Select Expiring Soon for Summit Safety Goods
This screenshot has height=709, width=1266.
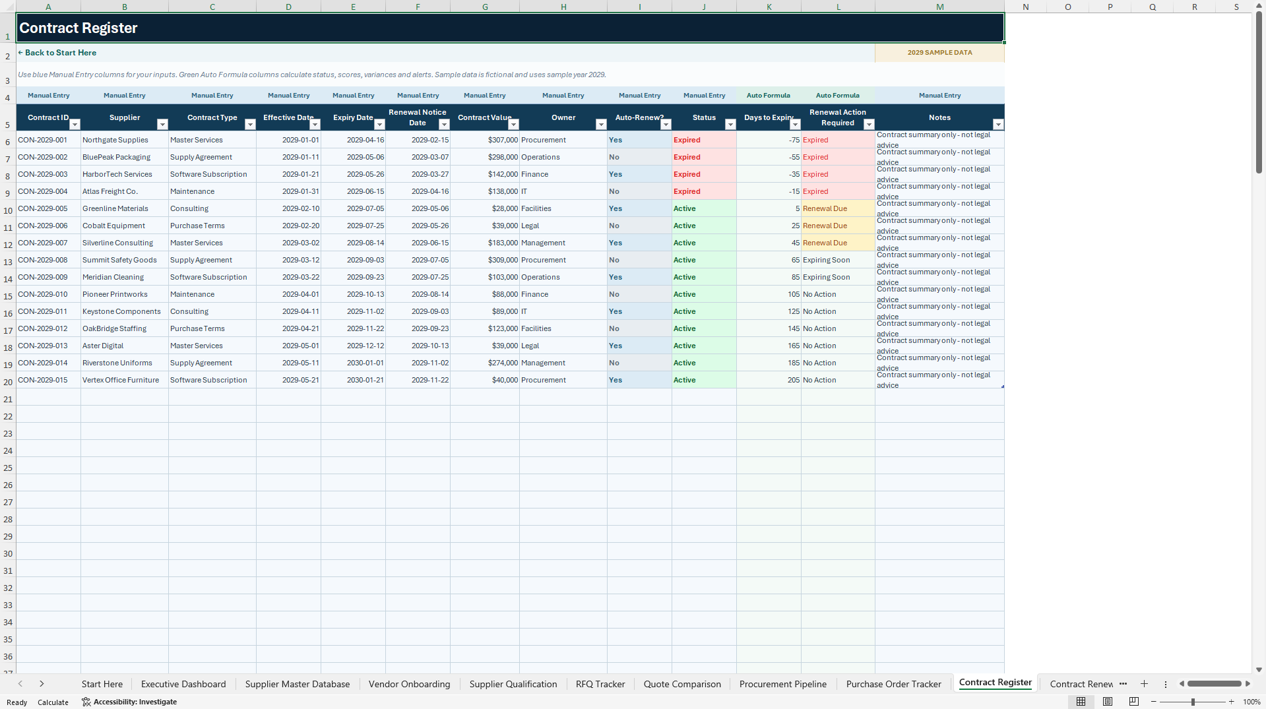click(x=838, y=260)
